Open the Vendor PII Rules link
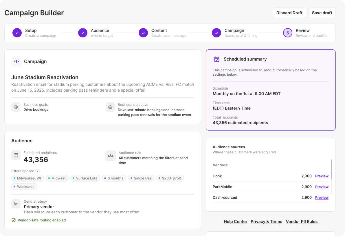345x236 pixels. pos(302,222)
